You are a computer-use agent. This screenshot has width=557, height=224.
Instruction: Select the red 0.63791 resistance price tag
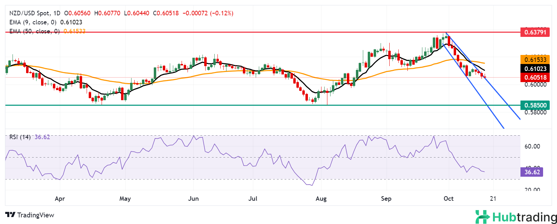[x=535, y=32]
